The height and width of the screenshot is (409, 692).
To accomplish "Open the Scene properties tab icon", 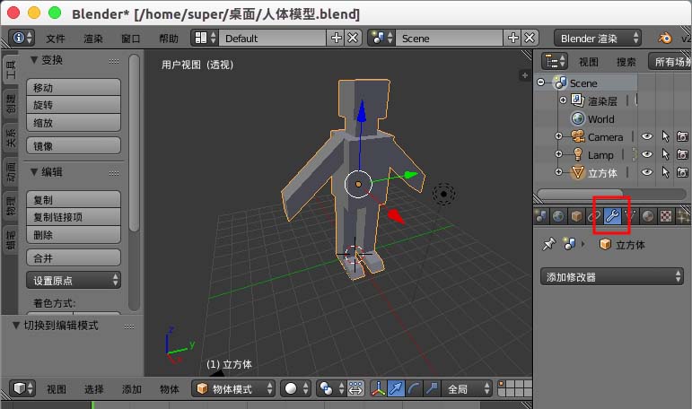I will click(540, 216).
